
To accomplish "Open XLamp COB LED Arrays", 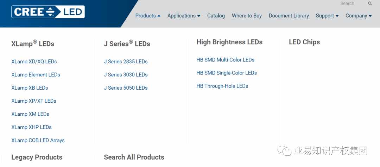I will [38, 140].
